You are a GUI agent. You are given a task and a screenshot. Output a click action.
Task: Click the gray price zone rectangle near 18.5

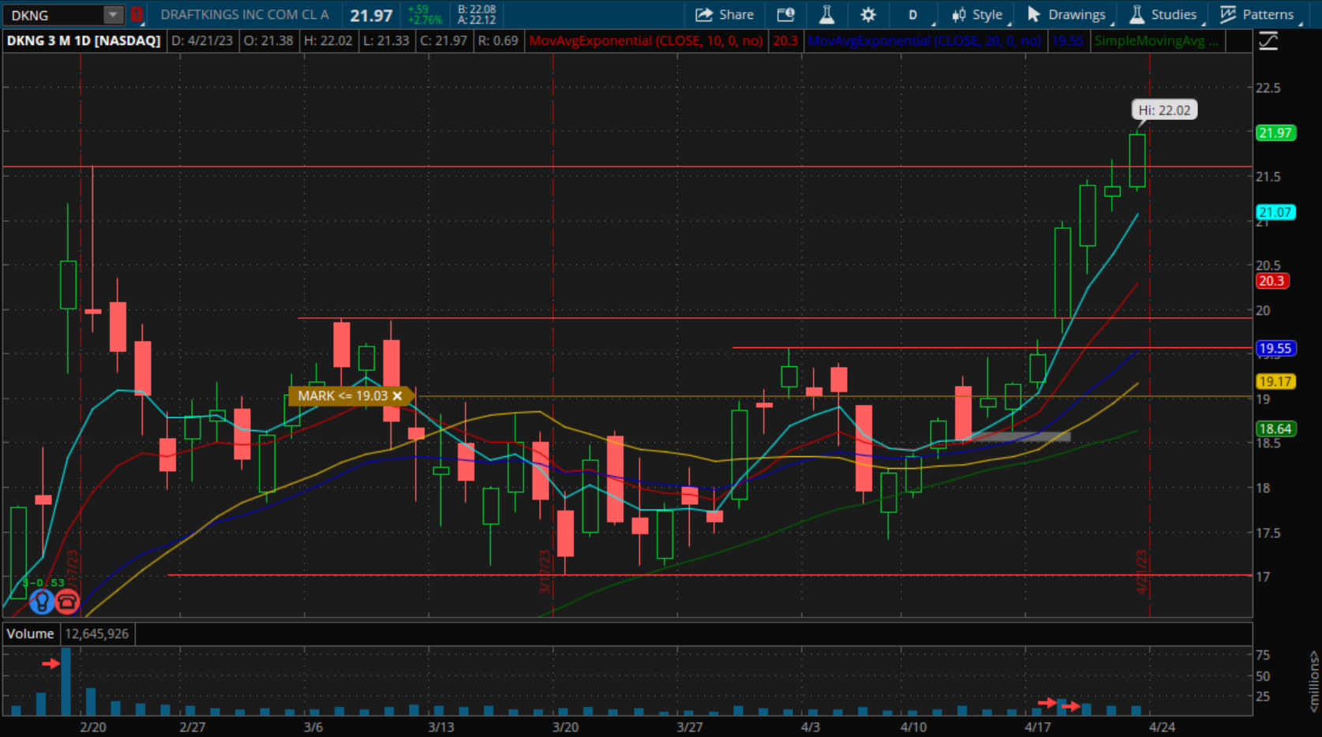point(1018,436)
